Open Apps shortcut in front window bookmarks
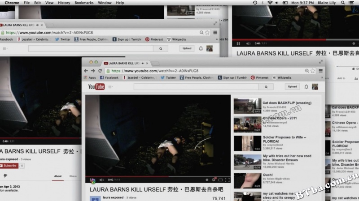 coord(90,77)
